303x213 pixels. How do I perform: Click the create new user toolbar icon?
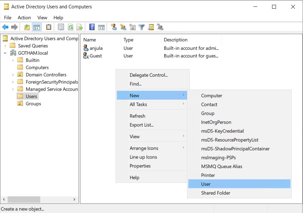click(x=114, y=27)
